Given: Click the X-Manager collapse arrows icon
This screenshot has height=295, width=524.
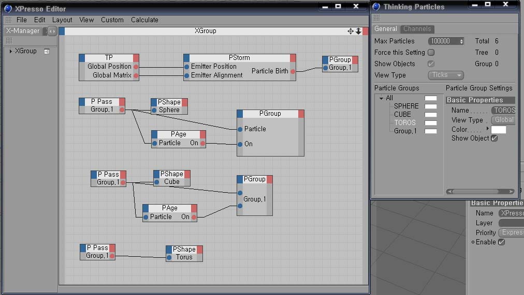Looking at the screenshot, I should (x=52, y=31).
